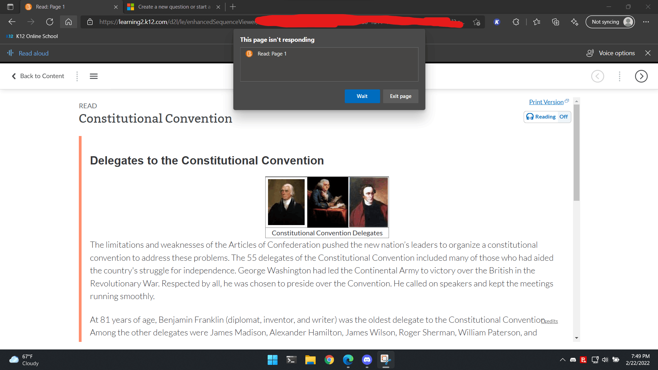Screen dimensions: 658x370
Task: Expand the vertical dots page options
Action: (619, 76)
